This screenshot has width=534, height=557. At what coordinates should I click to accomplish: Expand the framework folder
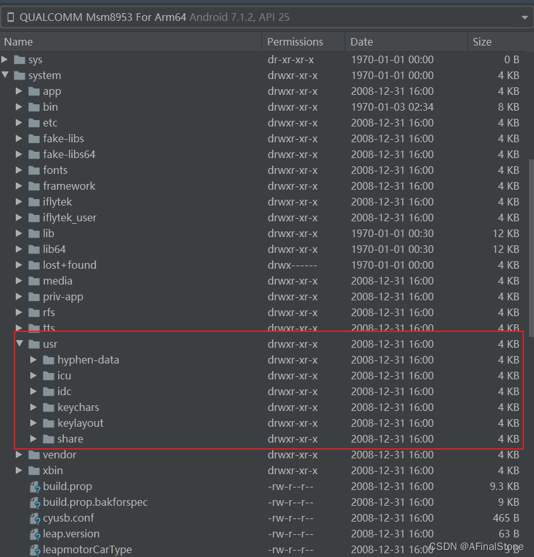[19, 186]
